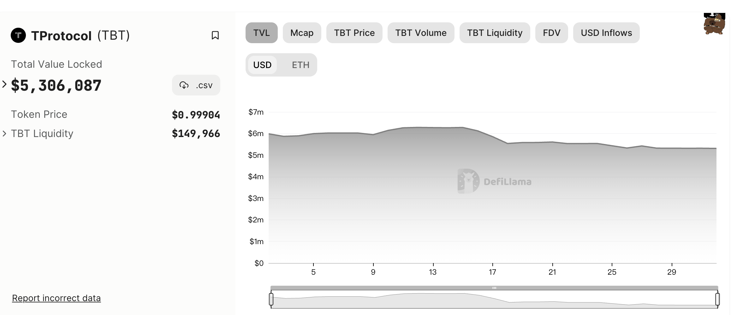
Task: Toggle the TVL chart metric
Action: [x=261, y=33]
